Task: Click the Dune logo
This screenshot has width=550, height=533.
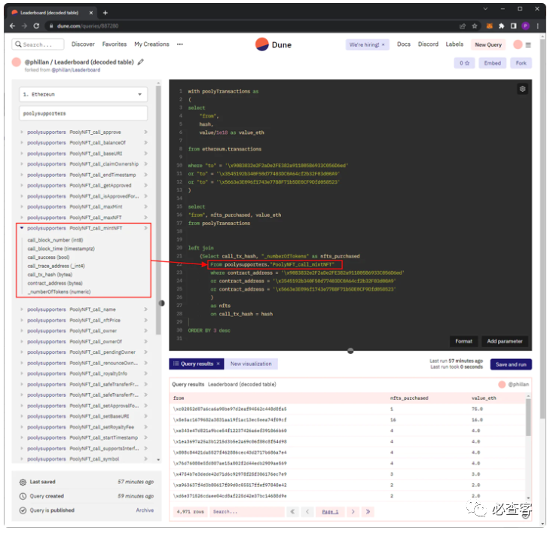Action: [273, 45]
